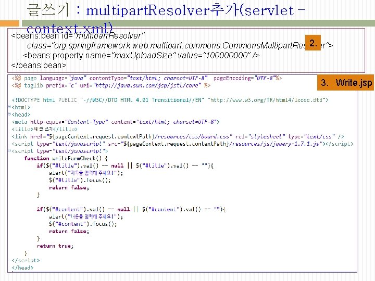The image size is (375, 281).
Task: Select the loose.dtd URL in DOCTYPE line
Action: (x=266, y=100)
